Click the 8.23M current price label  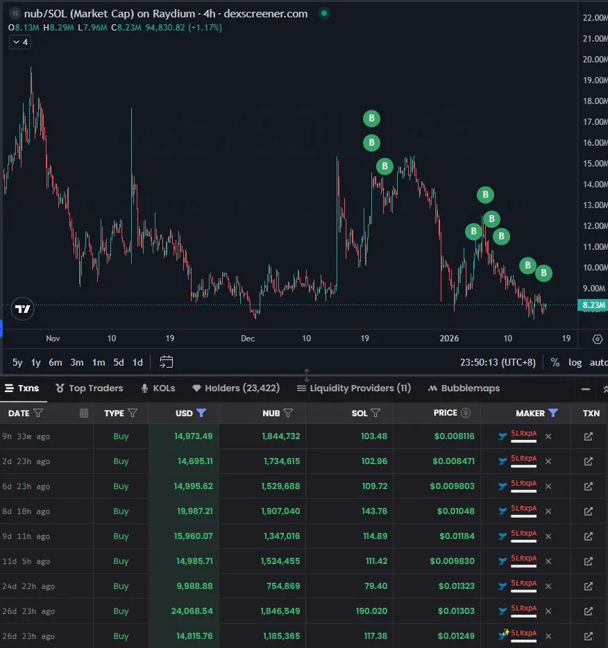point(593,305)
